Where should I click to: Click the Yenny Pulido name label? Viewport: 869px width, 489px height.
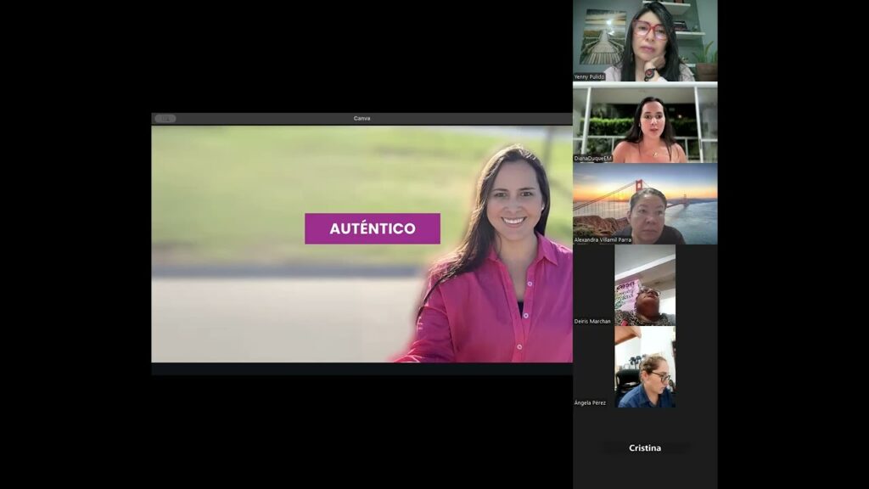coord(590,76)
